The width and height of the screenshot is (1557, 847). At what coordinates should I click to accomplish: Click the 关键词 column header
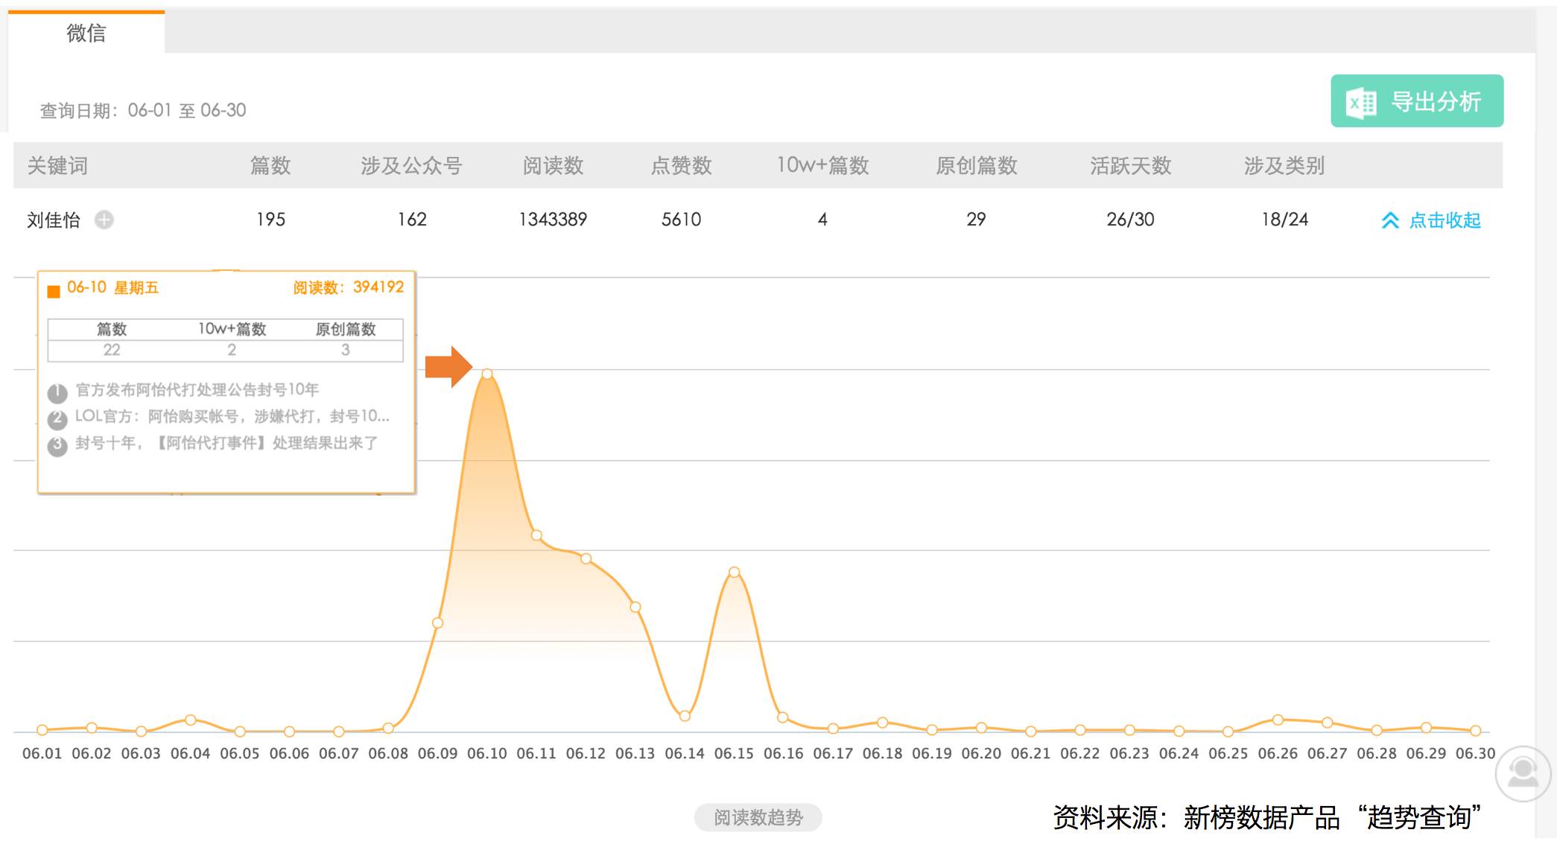pyautogui.click(x=57, y=165)
